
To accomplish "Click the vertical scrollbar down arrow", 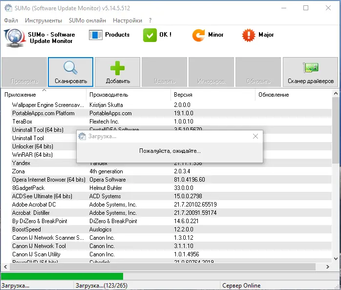I will (x=336, y=259).
